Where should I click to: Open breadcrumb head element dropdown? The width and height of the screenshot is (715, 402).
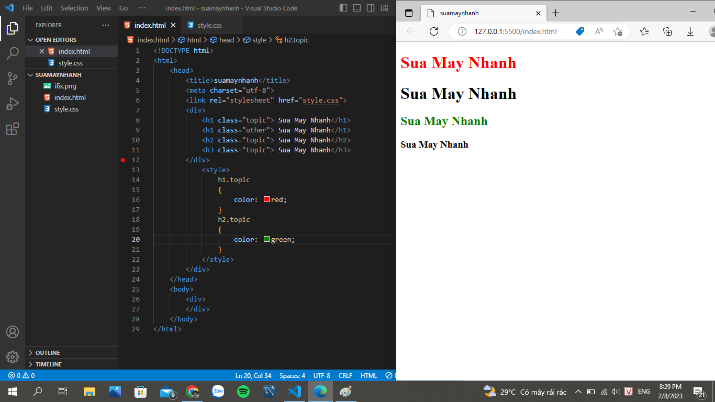222,40
